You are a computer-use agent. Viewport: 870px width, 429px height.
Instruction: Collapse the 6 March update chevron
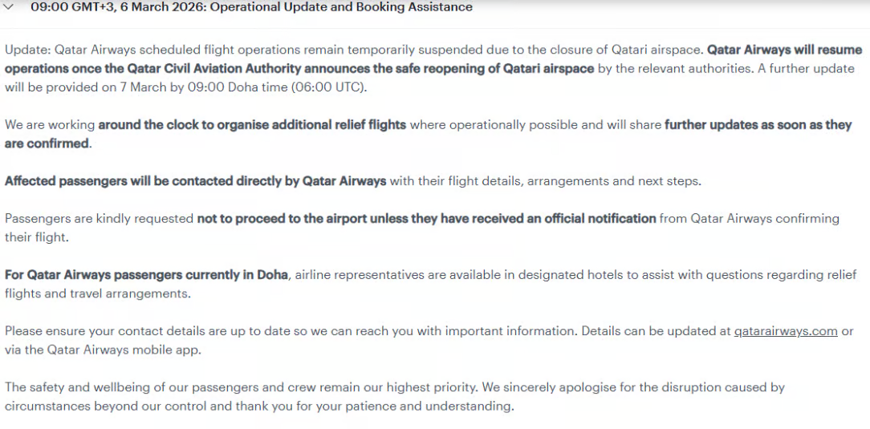pyautogui.click(x=10, y=7)
